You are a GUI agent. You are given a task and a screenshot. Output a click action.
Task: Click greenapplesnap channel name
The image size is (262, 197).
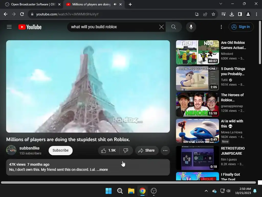pyautogui.click(x=232, y=106)
